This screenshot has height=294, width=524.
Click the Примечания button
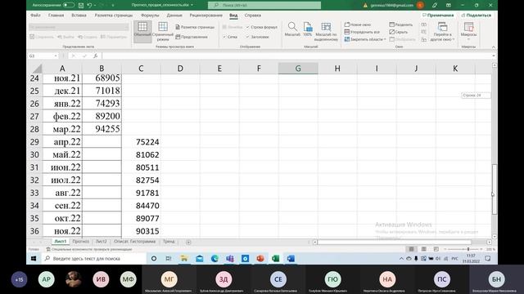click(x=438, y=16)
